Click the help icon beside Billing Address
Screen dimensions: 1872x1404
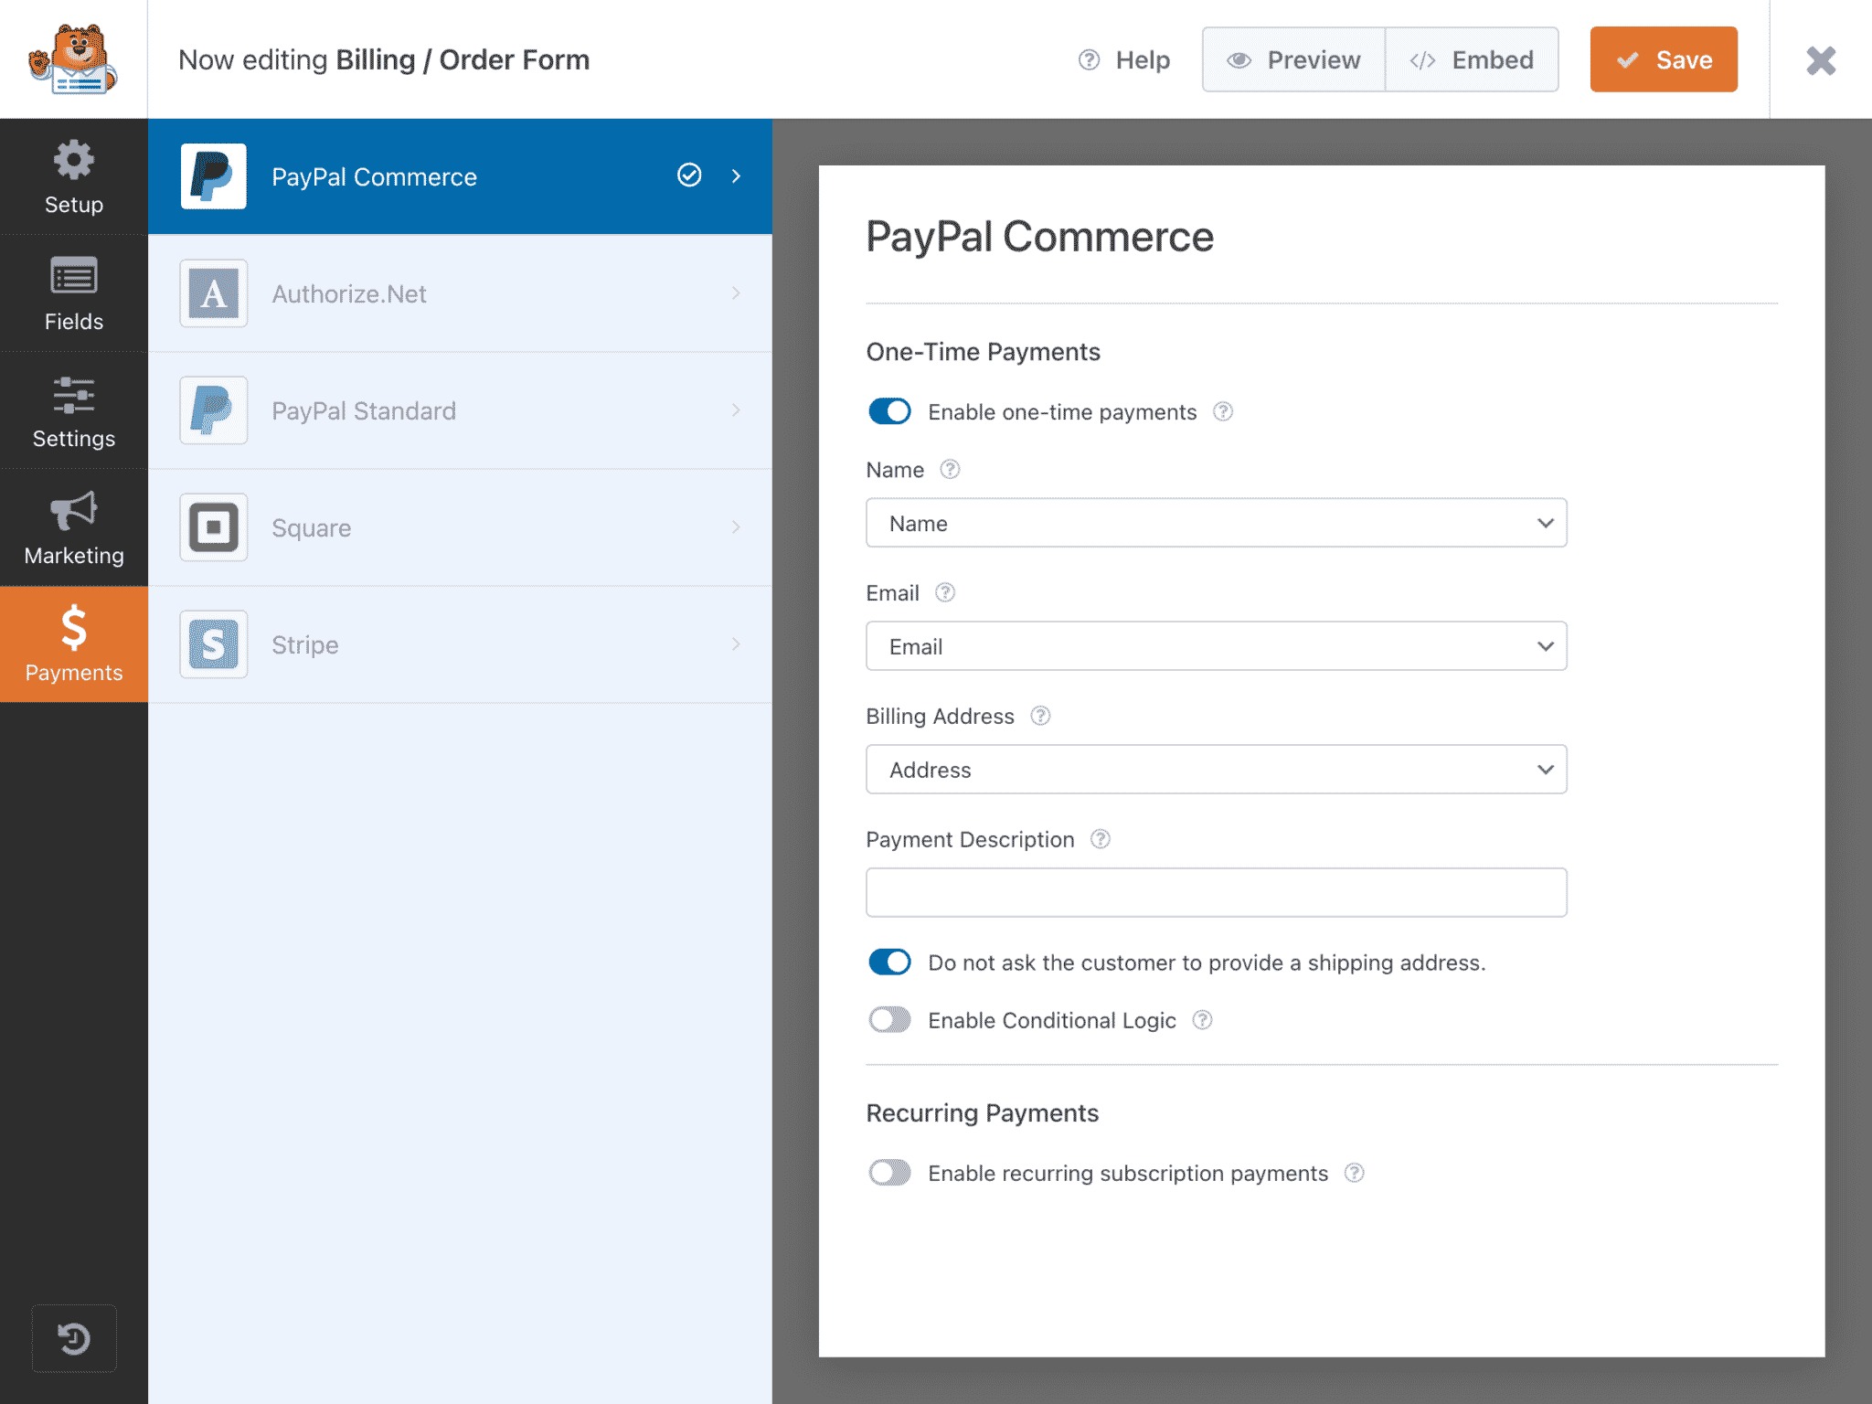tap(1040, 716)
